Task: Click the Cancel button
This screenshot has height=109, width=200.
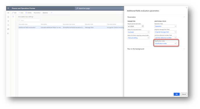Action: click(x=184, y=94)
